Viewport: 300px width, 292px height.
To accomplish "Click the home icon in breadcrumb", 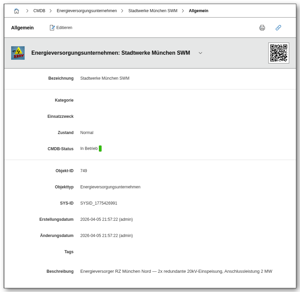I will click(17, 11).
